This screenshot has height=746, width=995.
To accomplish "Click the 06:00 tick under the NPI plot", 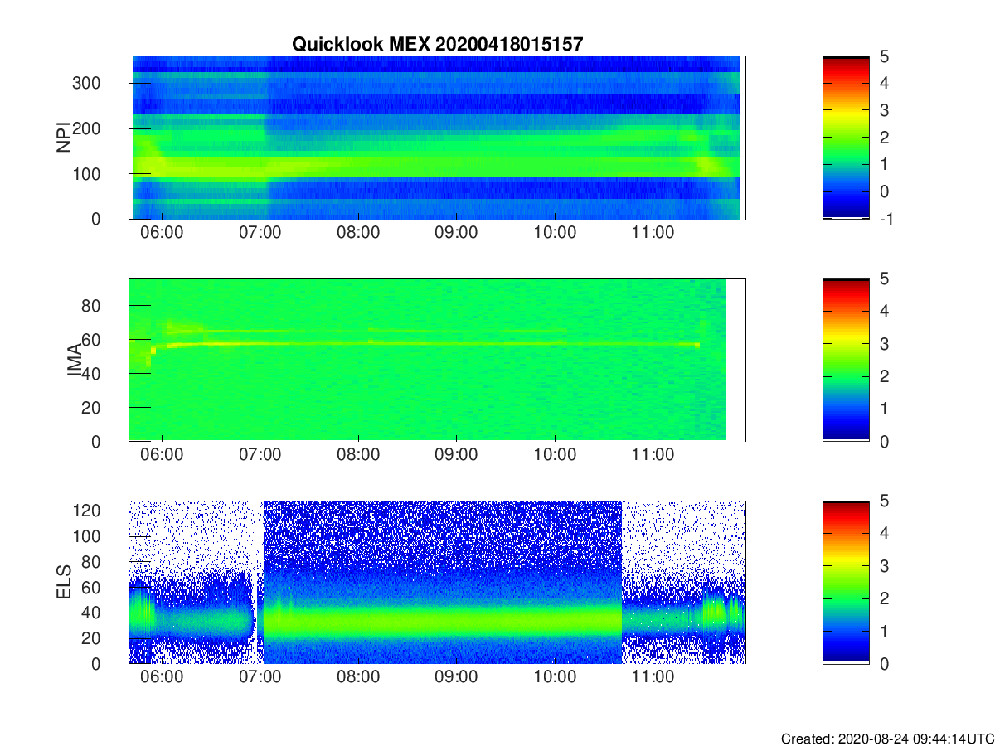I will pos(162,234).
